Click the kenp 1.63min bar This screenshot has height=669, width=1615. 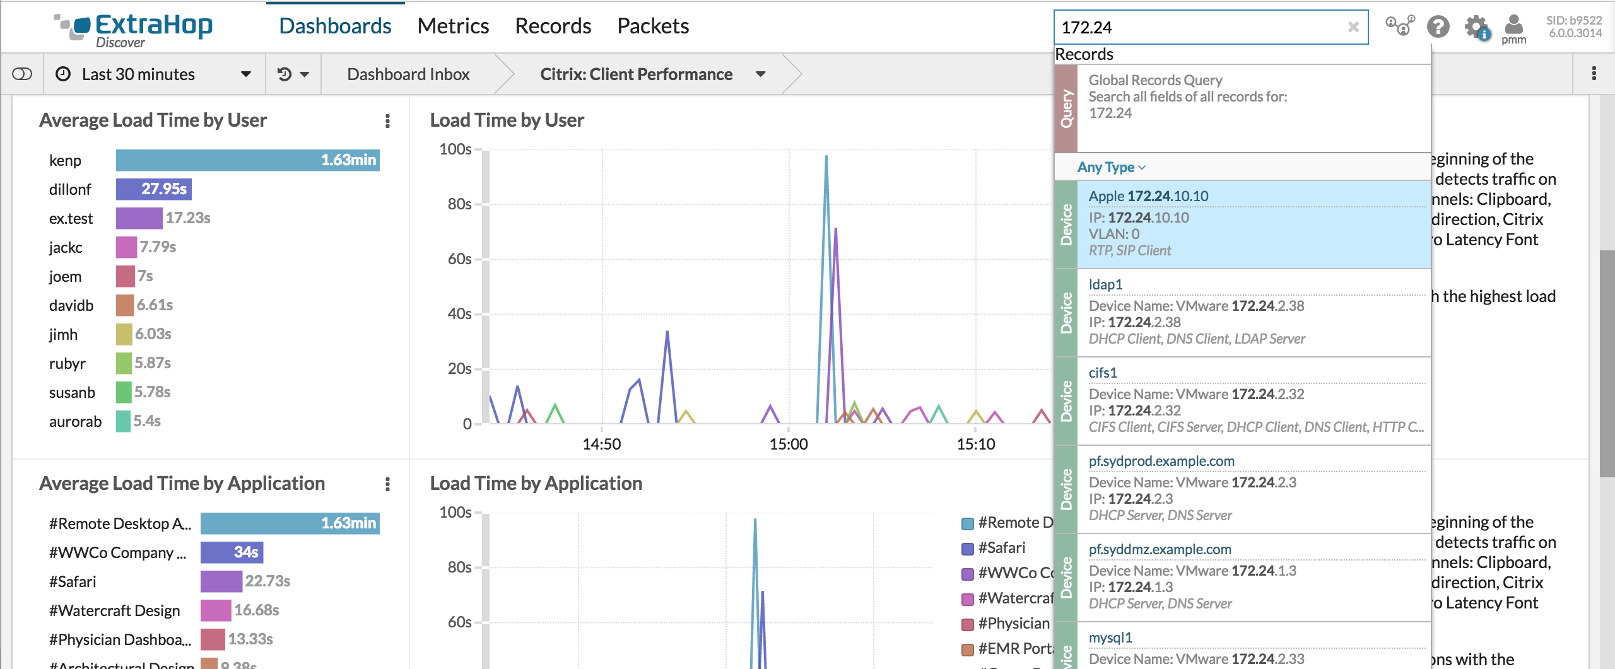[x=248, y=160]
